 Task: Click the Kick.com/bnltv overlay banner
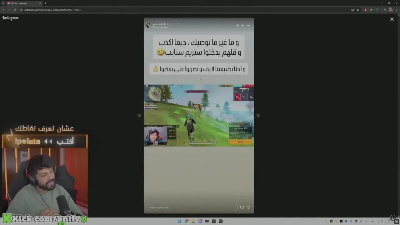(45, 219)
